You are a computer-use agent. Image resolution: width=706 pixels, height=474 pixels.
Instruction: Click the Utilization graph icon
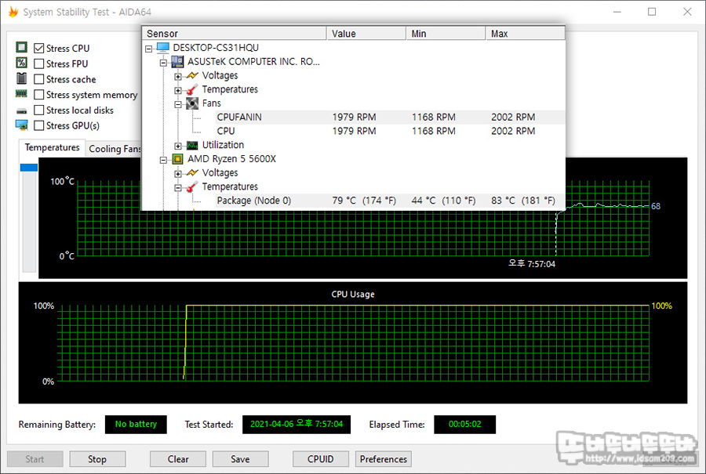[192, 145]
